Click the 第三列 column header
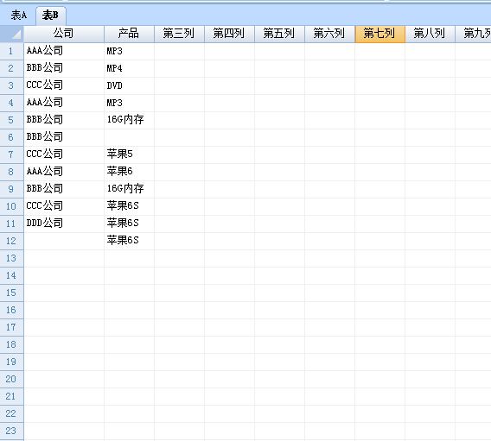The height and width of the screenshot is (441, 491). (x=179, y=34)
